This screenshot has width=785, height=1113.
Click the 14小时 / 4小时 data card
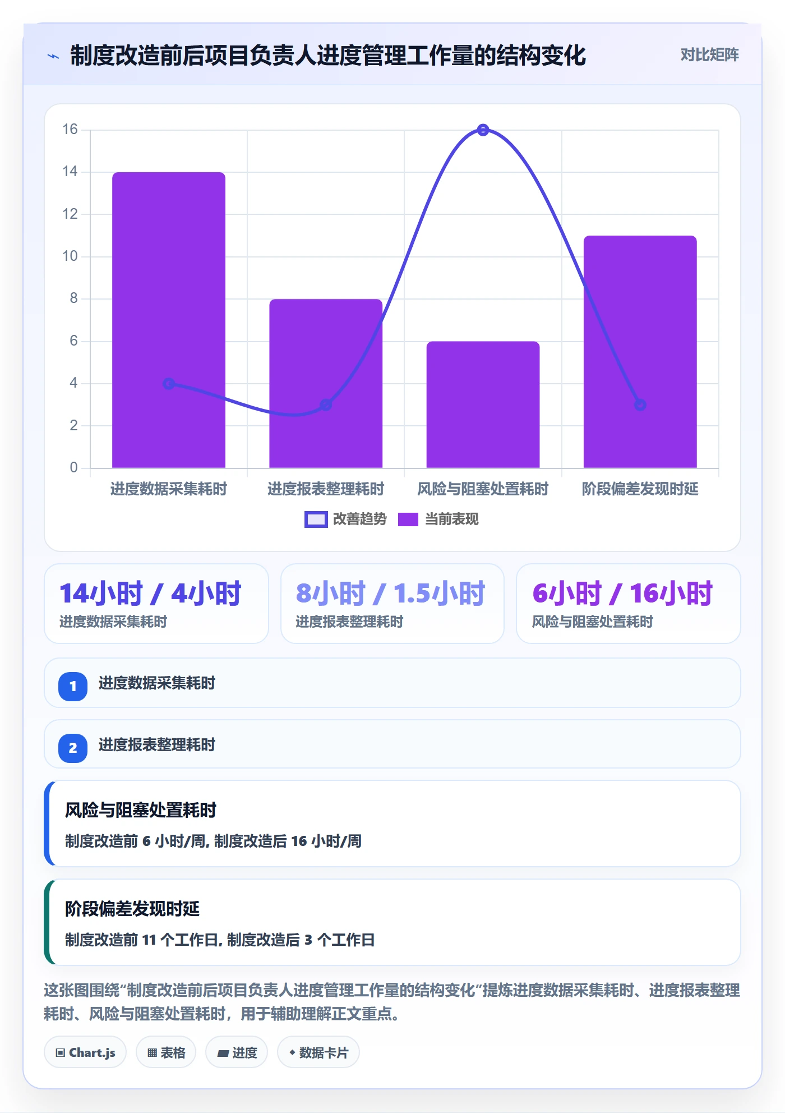[156, 604]
